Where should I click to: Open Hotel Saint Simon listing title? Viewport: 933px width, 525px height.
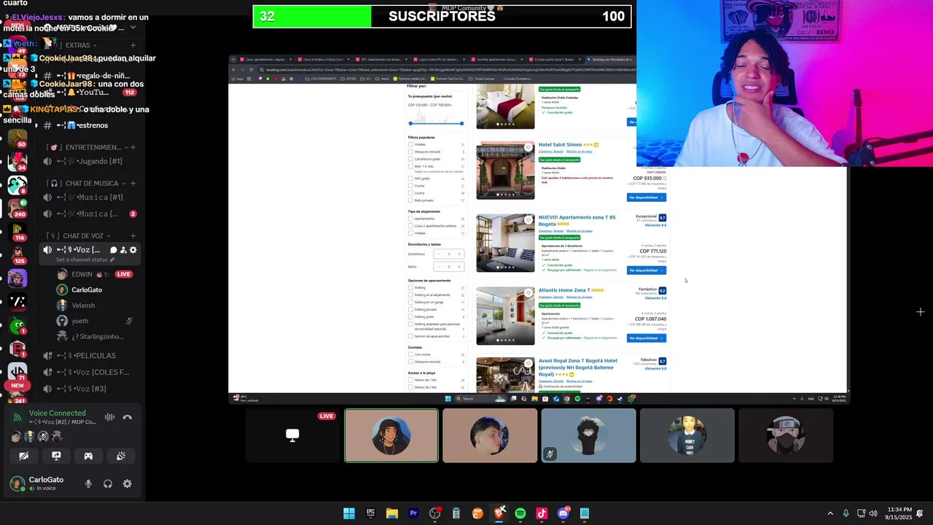560,144
